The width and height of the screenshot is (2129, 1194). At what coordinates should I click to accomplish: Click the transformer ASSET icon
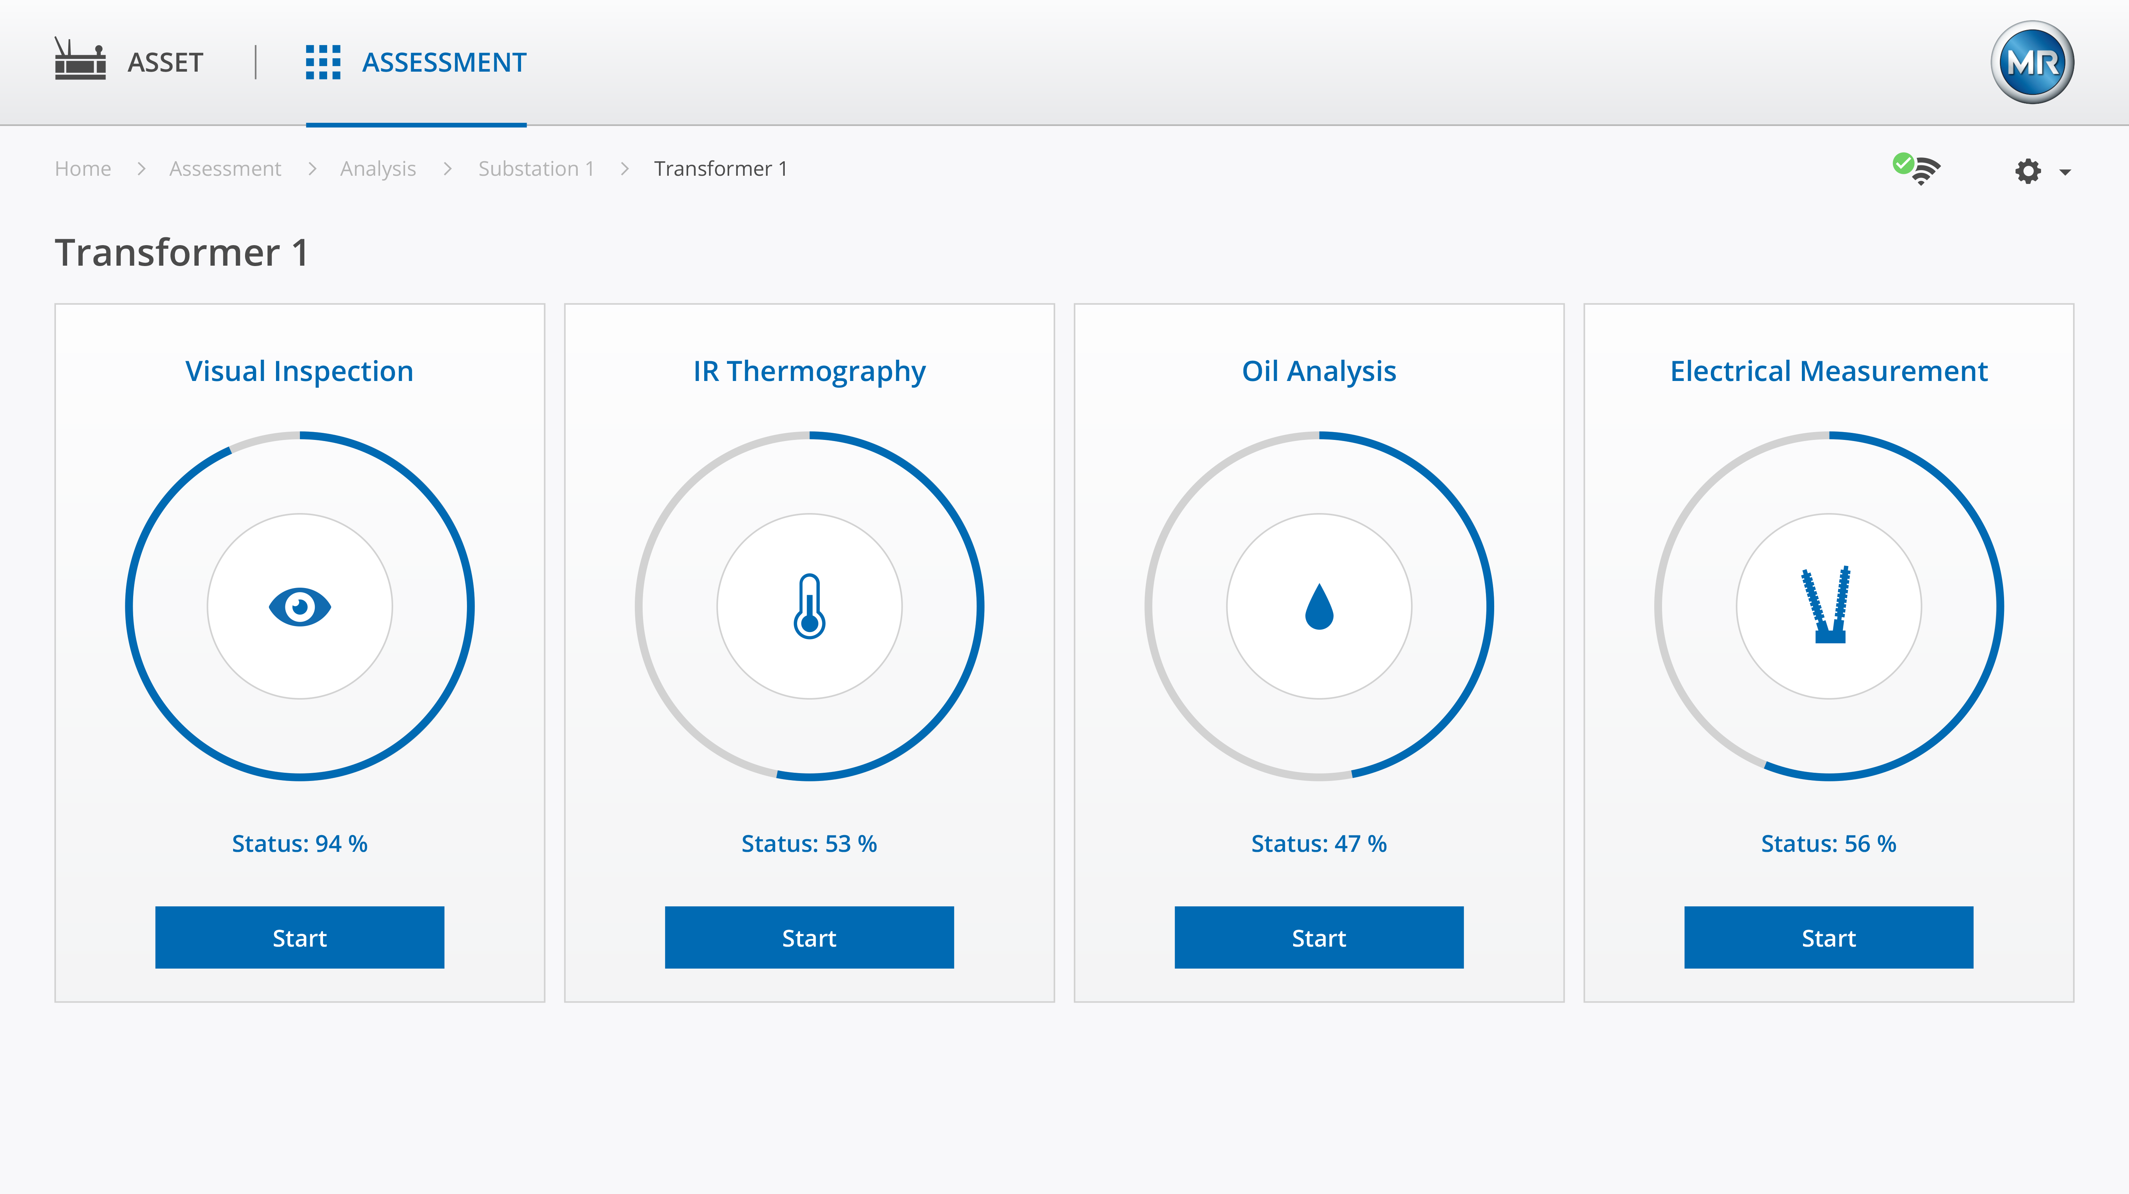[x=80, y=60]
